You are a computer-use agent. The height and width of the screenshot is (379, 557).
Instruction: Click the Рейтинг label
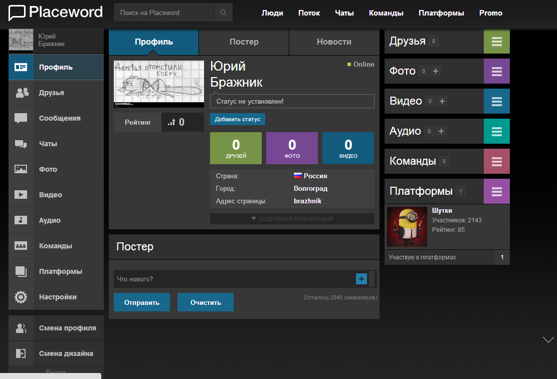tap(138, 123)
